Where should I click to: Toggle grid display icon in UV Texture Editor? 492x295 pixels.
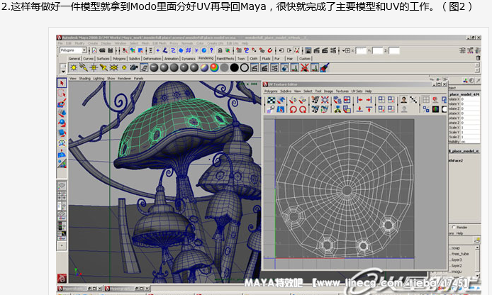pyautogui.click(x=426, y=100)
